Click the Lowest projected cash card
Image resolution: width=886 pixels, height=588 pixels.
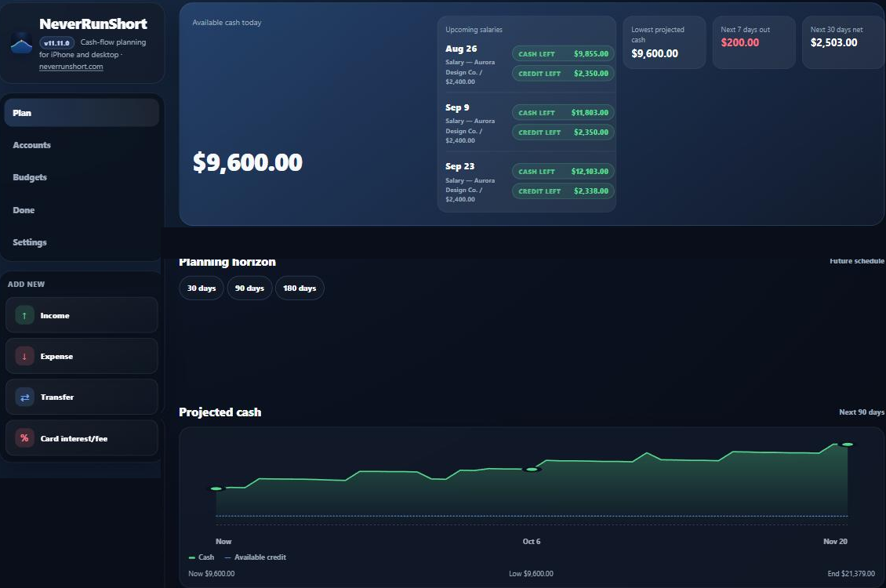pos(665,42)
